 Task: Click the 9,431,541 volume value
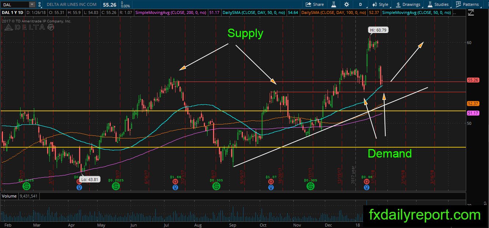point(28,196)
